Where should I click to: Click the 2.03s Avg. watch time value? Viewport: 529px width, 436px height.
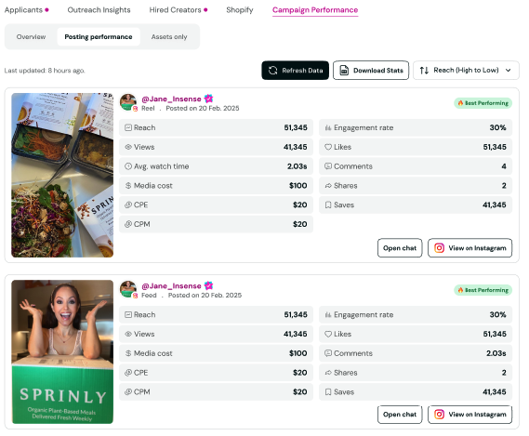297,166
